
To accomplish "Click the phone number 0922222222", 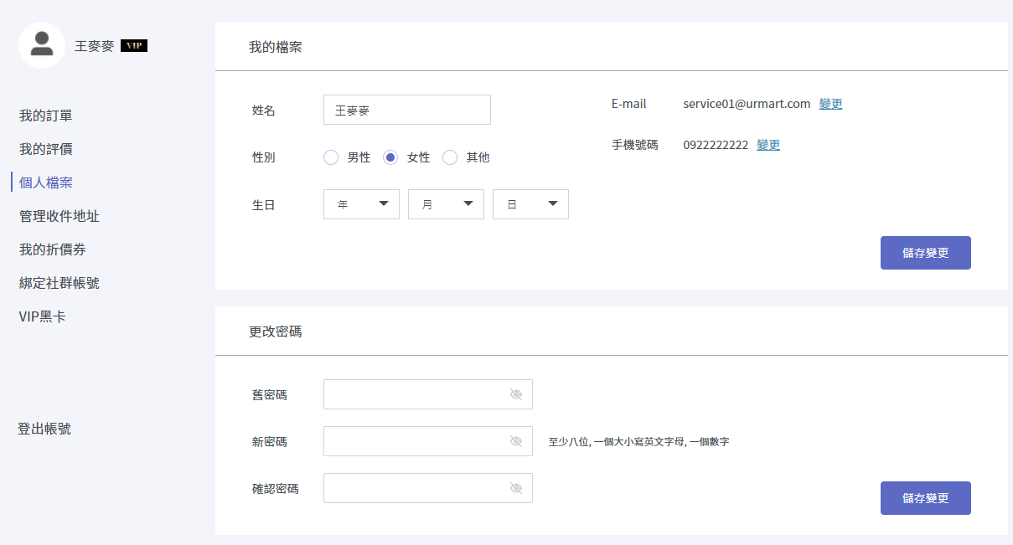I will pyautogui.click(x=716, y=145).
